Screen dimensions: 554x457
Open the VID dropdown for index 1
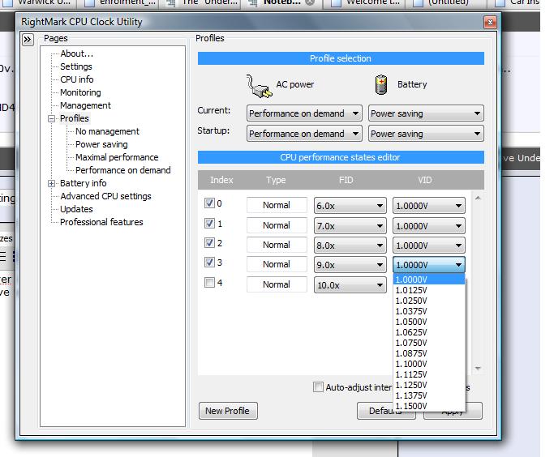click(x=429, y=225)
